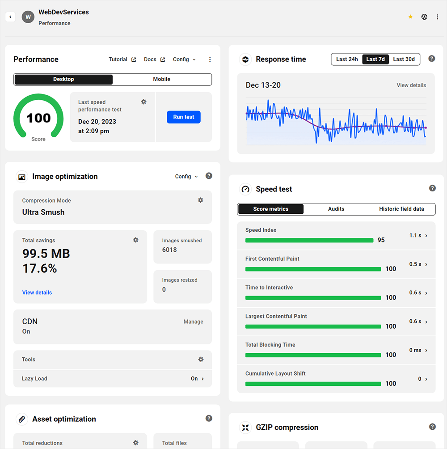Click the WebDevServices W avatar
Viewport: 447px width, 449px height.
[x=28, y=17]
